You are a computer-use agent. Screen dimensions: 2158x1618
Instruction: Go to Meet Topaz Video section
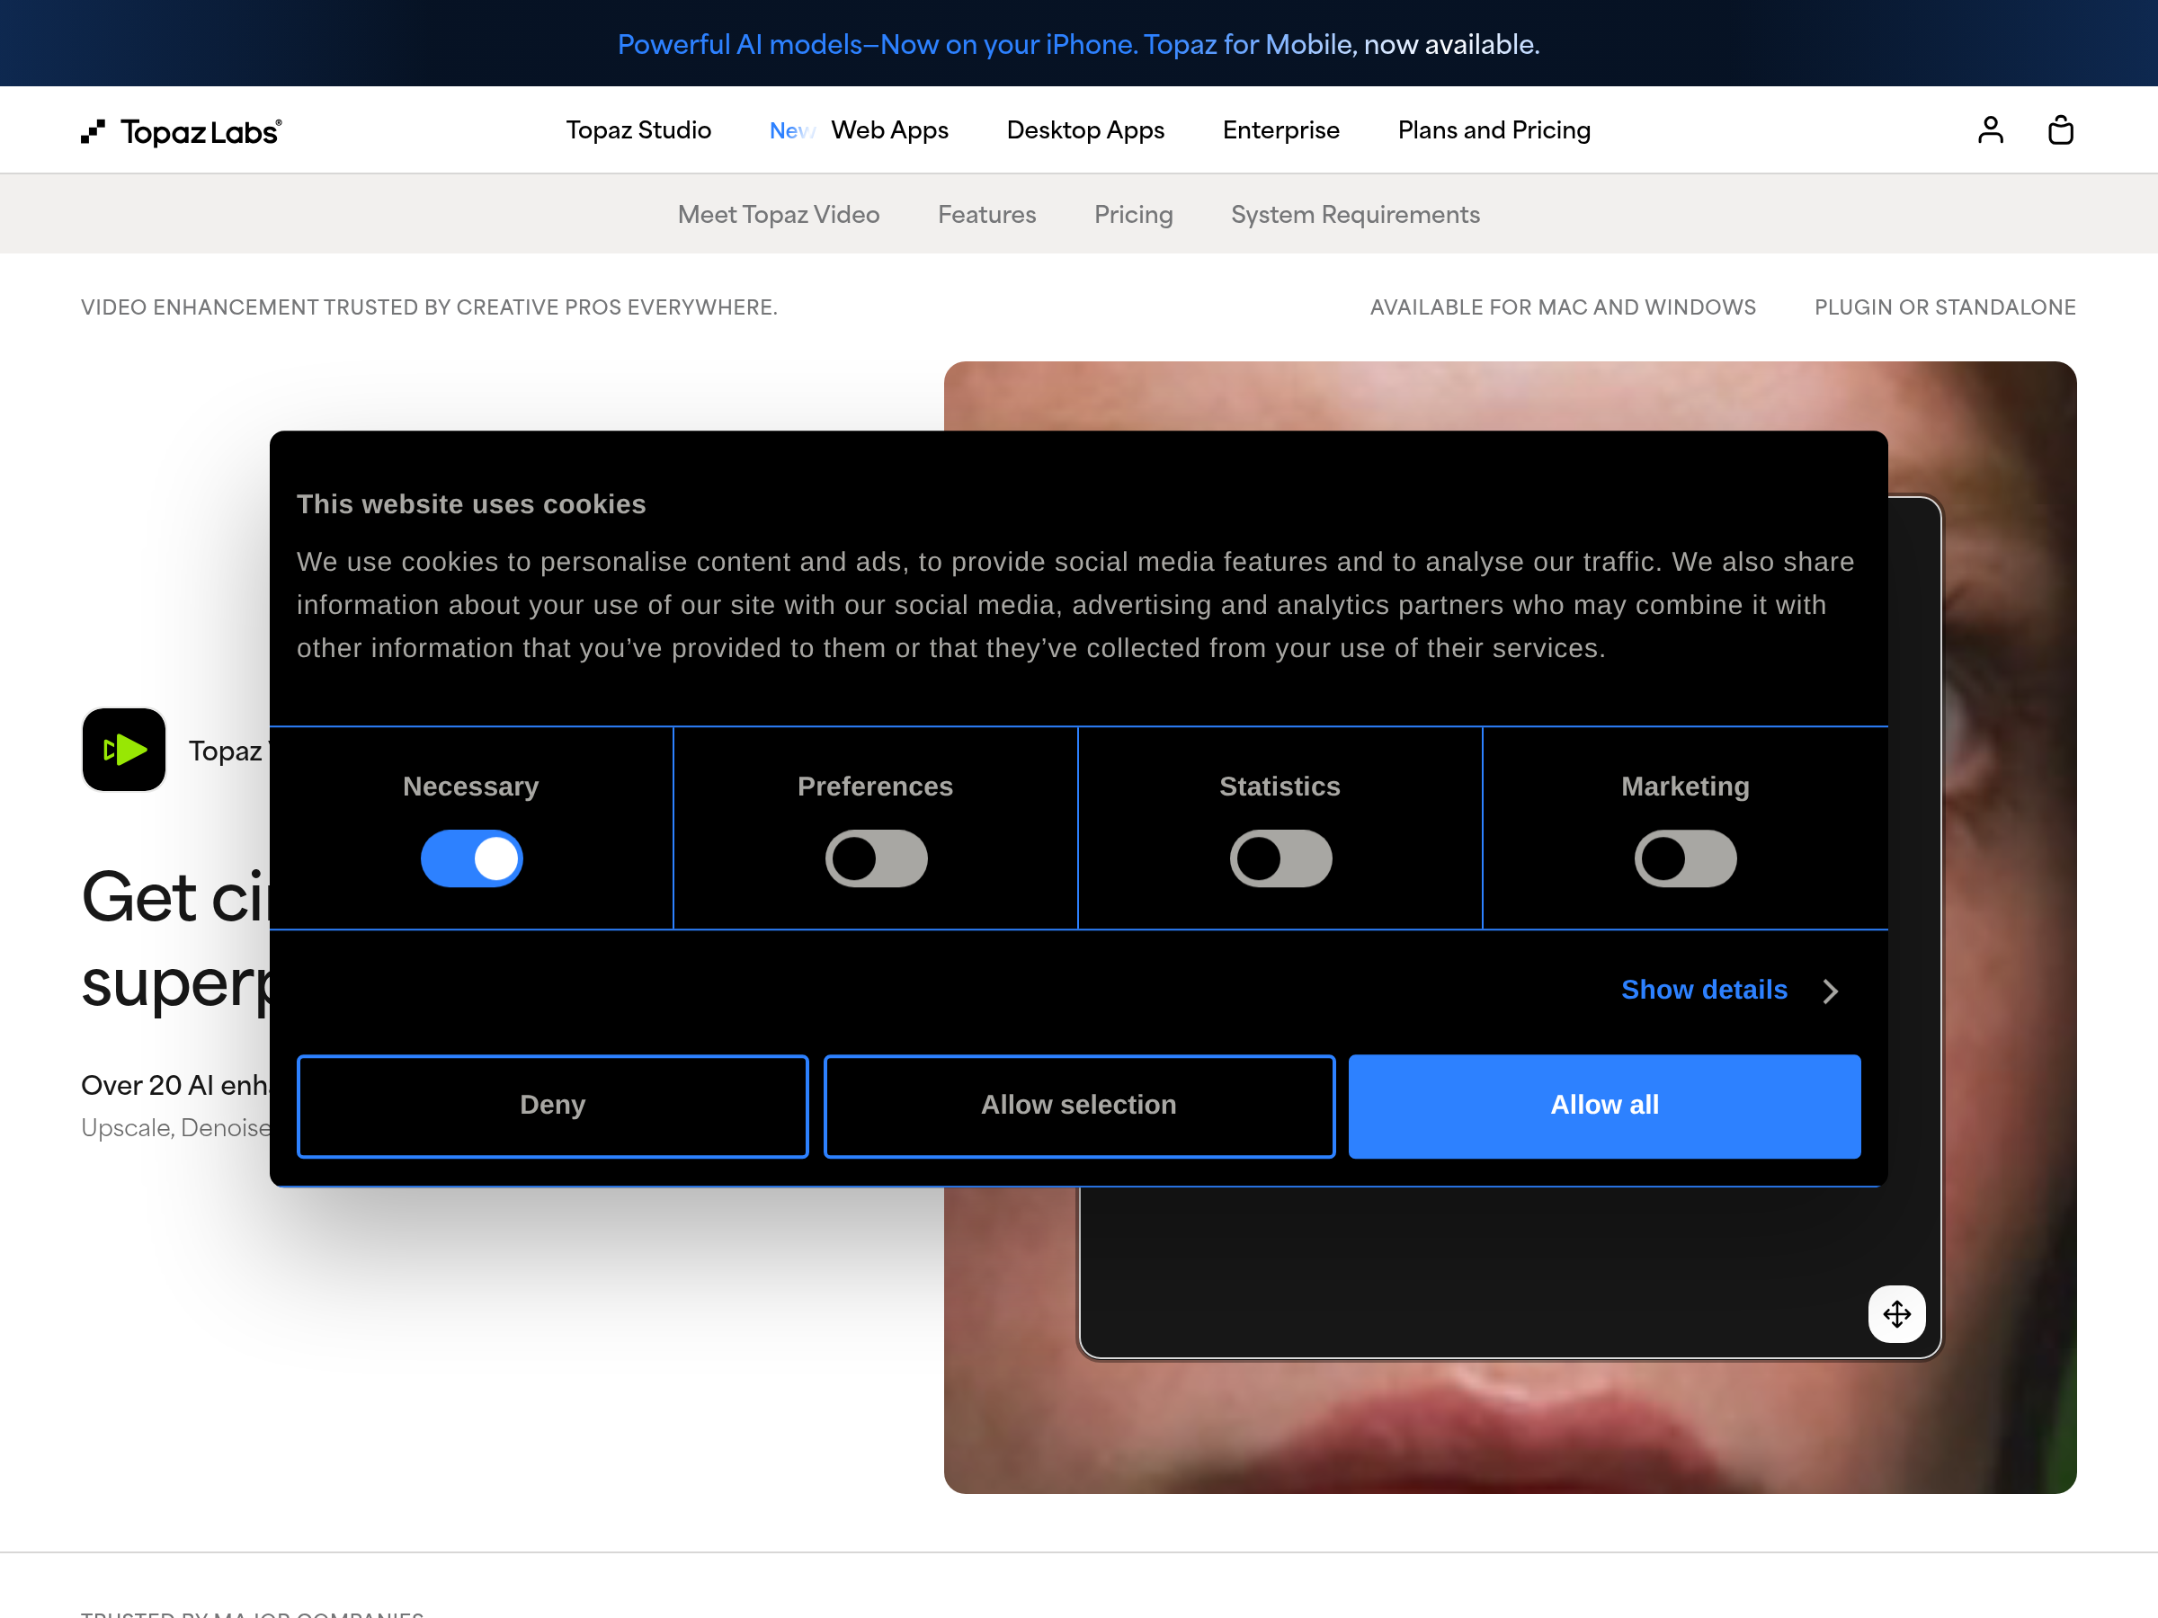click(779, 214)
